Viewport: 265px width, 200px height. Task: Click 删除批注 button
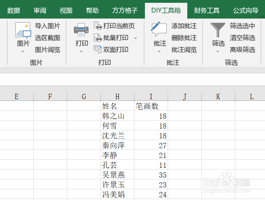(184, 38)
